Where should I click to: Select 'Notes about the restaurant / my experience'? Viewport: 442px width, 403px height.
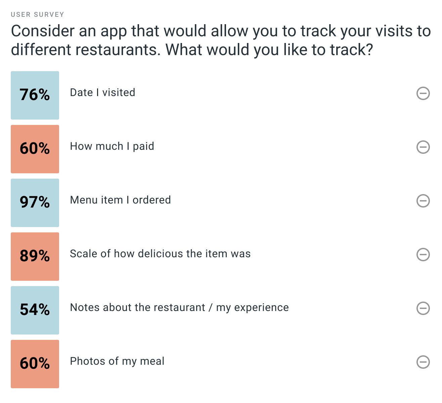(x=179, y=308)
